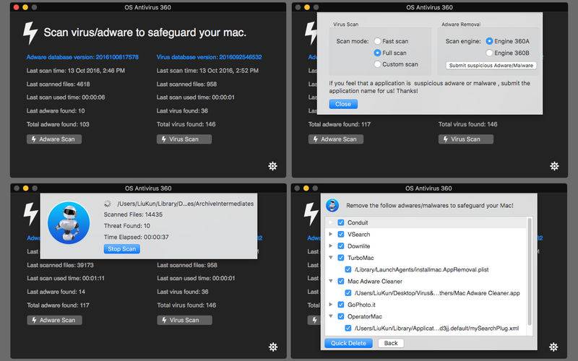Click 'Last virus found: 36' top-left window
The width and height of the screenshot is (578, 361).
(182, 111)
